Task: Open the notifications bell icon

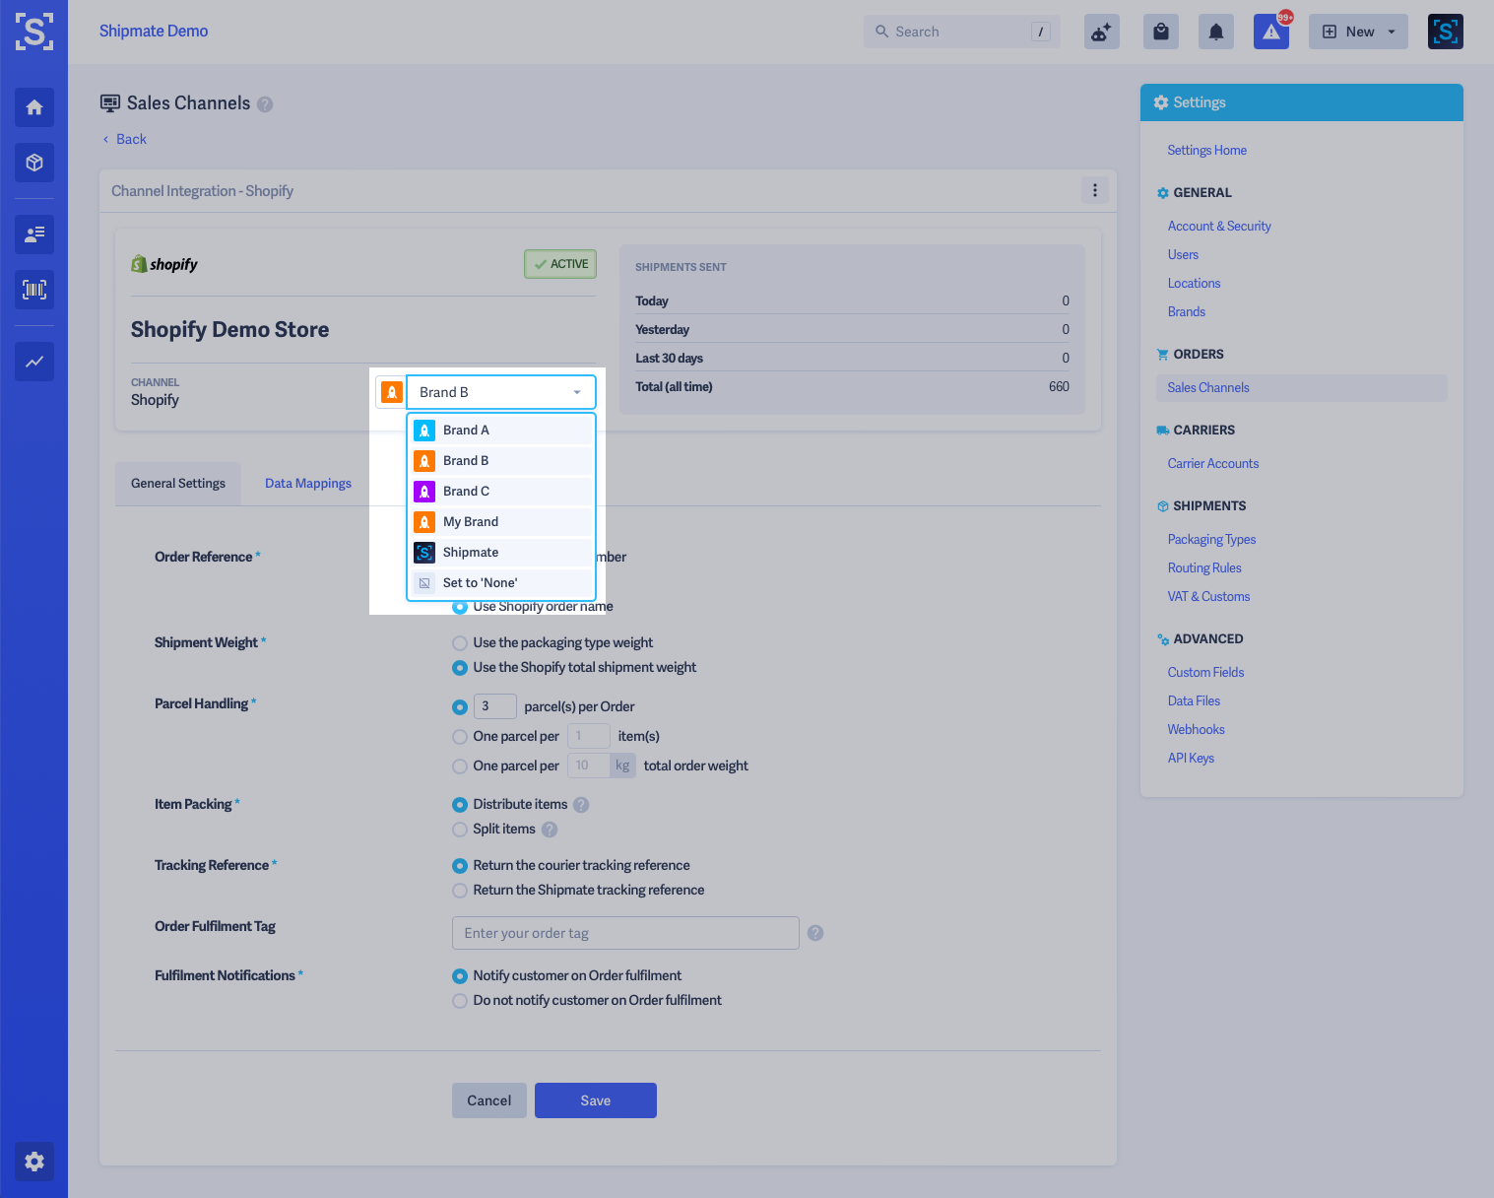Action: (1215, 31)
